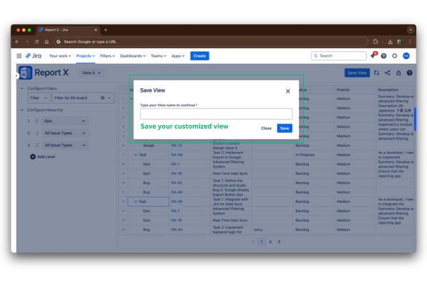The width and height of the screenshot is (427, 284).
Task: Click the export icon in Report X header
Action: pyautogui.click(x=399, y=73)
